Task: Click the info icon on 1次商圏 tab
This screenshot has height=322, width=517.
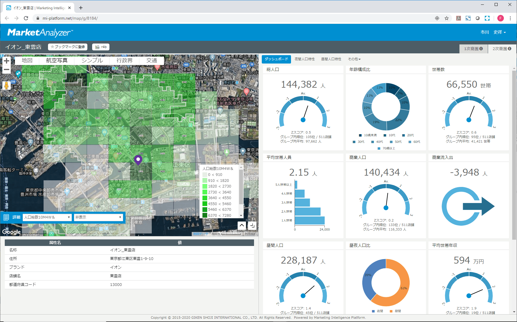Action: click(481, 49)
